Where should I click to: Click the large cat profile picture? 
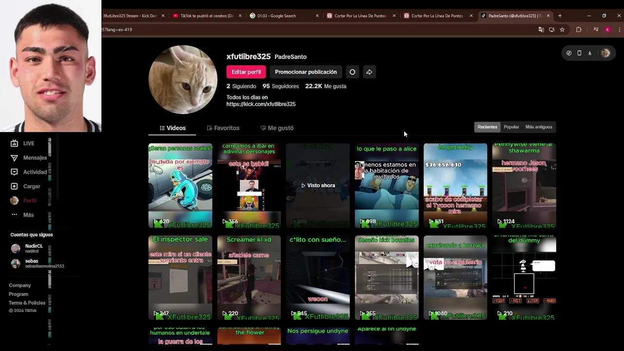coord(183,79)
